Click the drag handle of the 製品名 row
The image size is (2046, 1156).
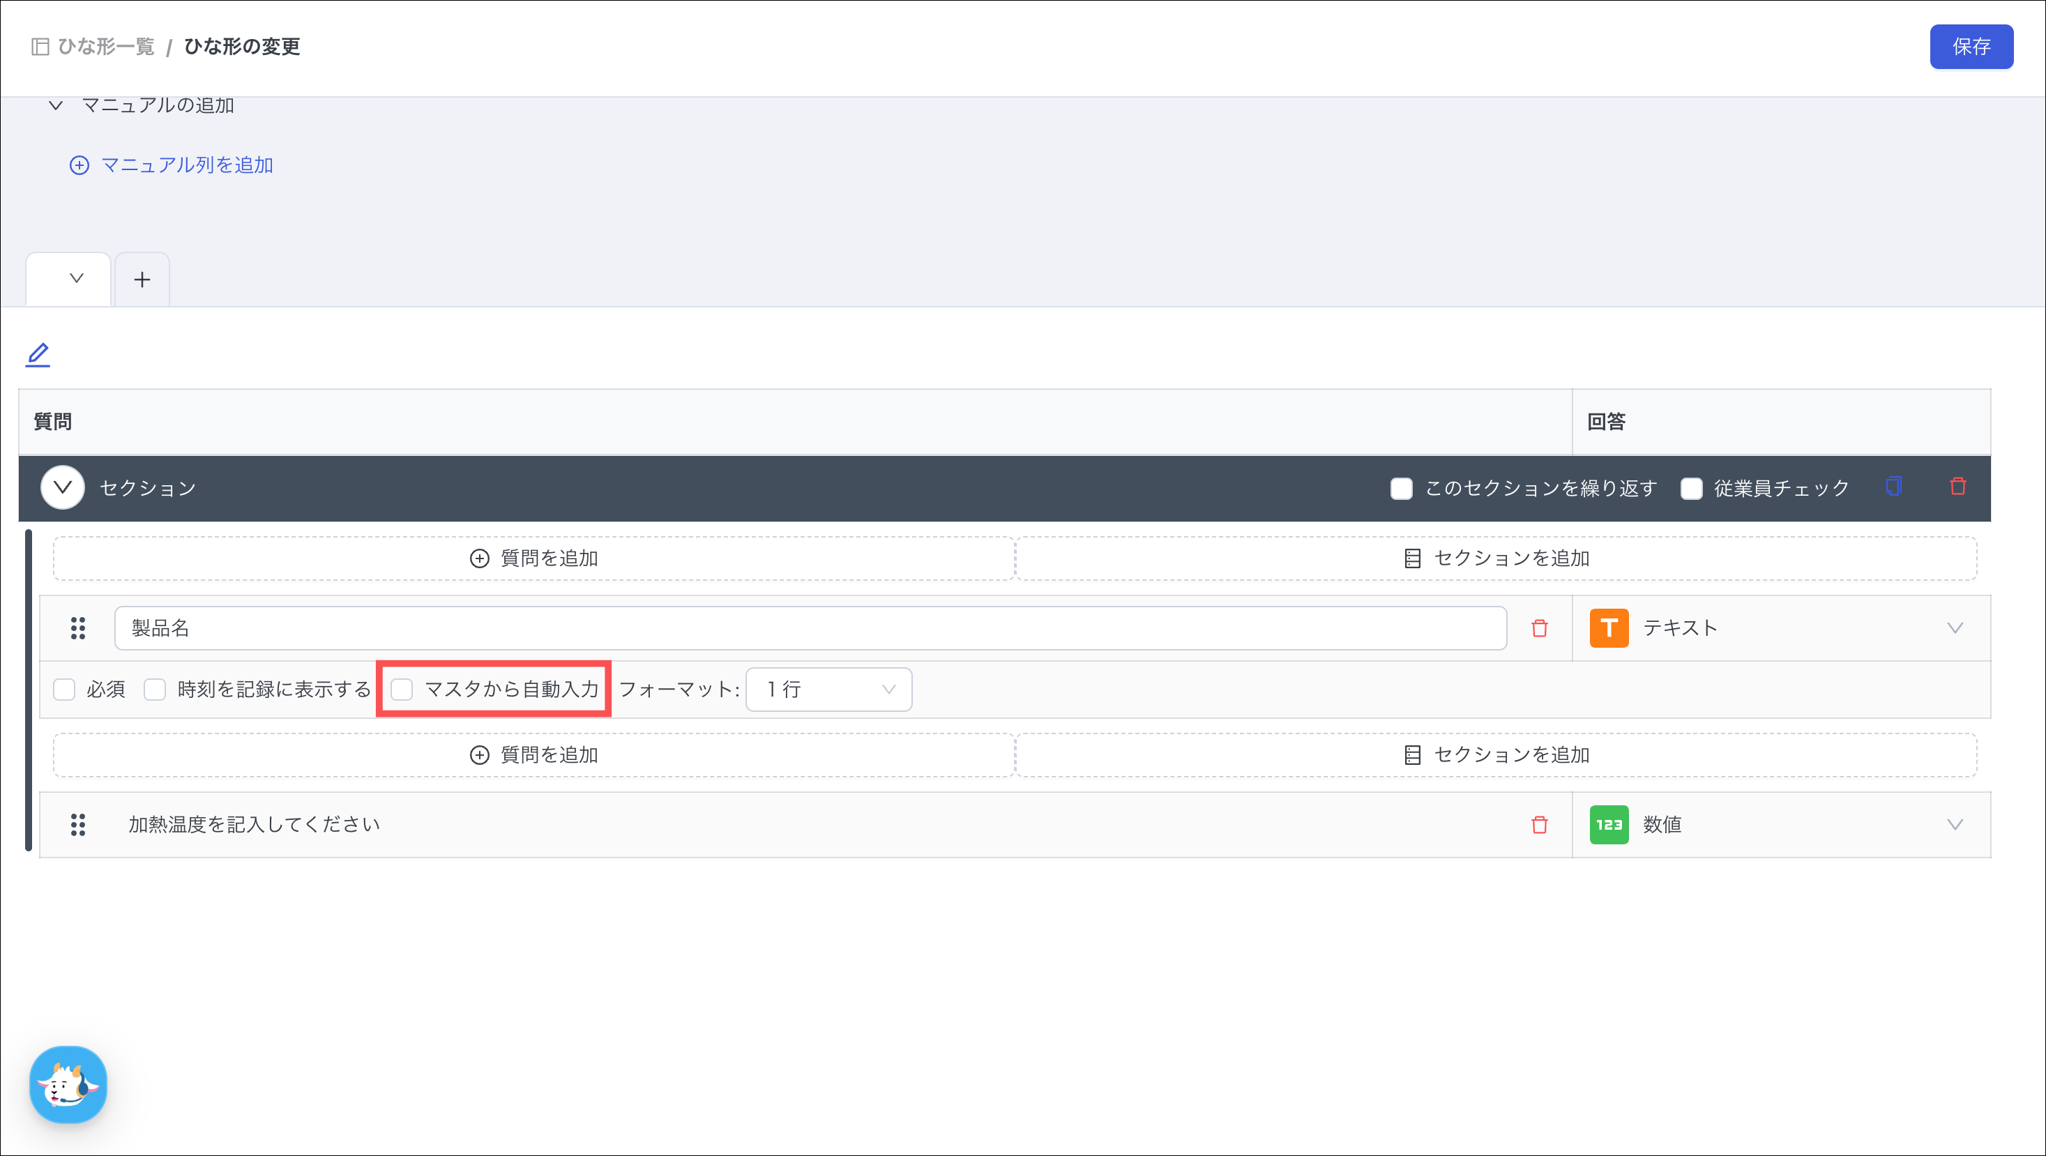[78, 628]
